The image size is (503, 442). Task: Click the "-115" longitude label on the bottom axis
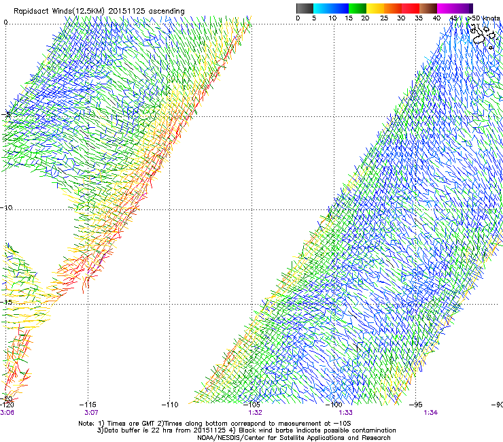[x=88, y=405]
